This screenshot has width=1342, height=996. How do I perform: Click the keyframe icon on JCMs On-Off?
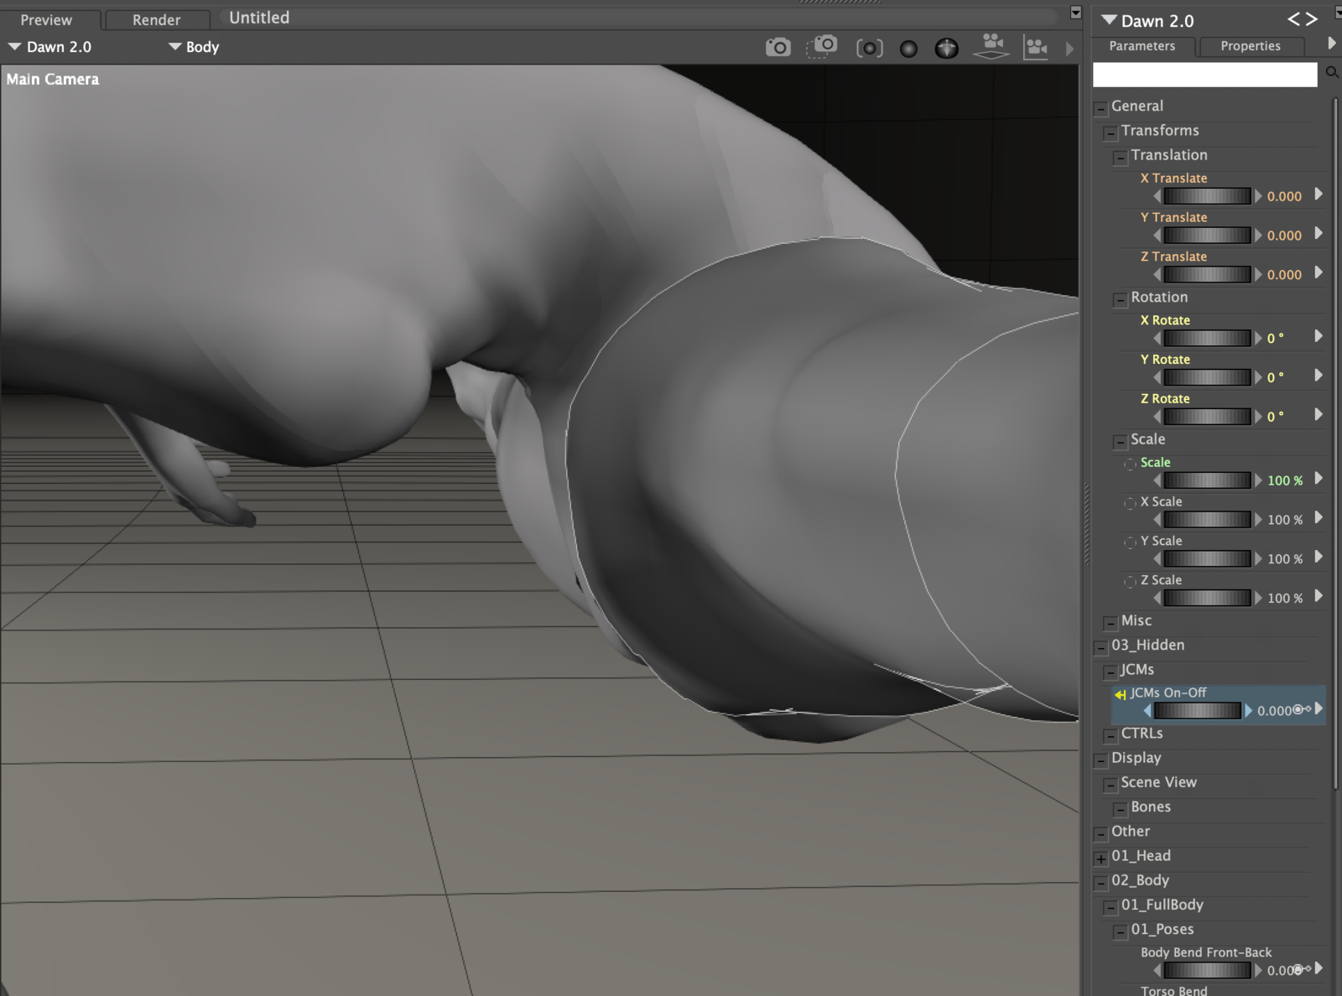[x=1302, y=709]
